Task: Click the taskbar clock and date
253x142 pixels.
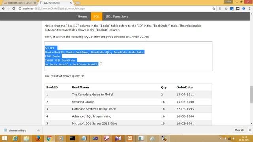Action: 244,138
